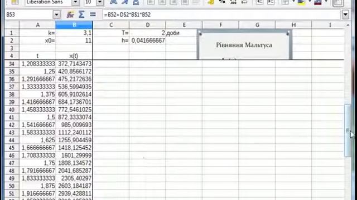Apply the font color icon

tap(317, 2)
